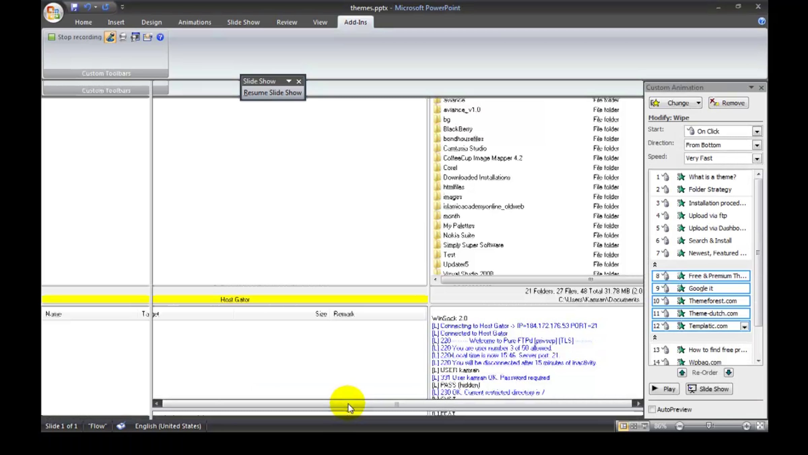808x455 pixels.
Task: Click the zoom in plus icon
Action: click(746, 426)
